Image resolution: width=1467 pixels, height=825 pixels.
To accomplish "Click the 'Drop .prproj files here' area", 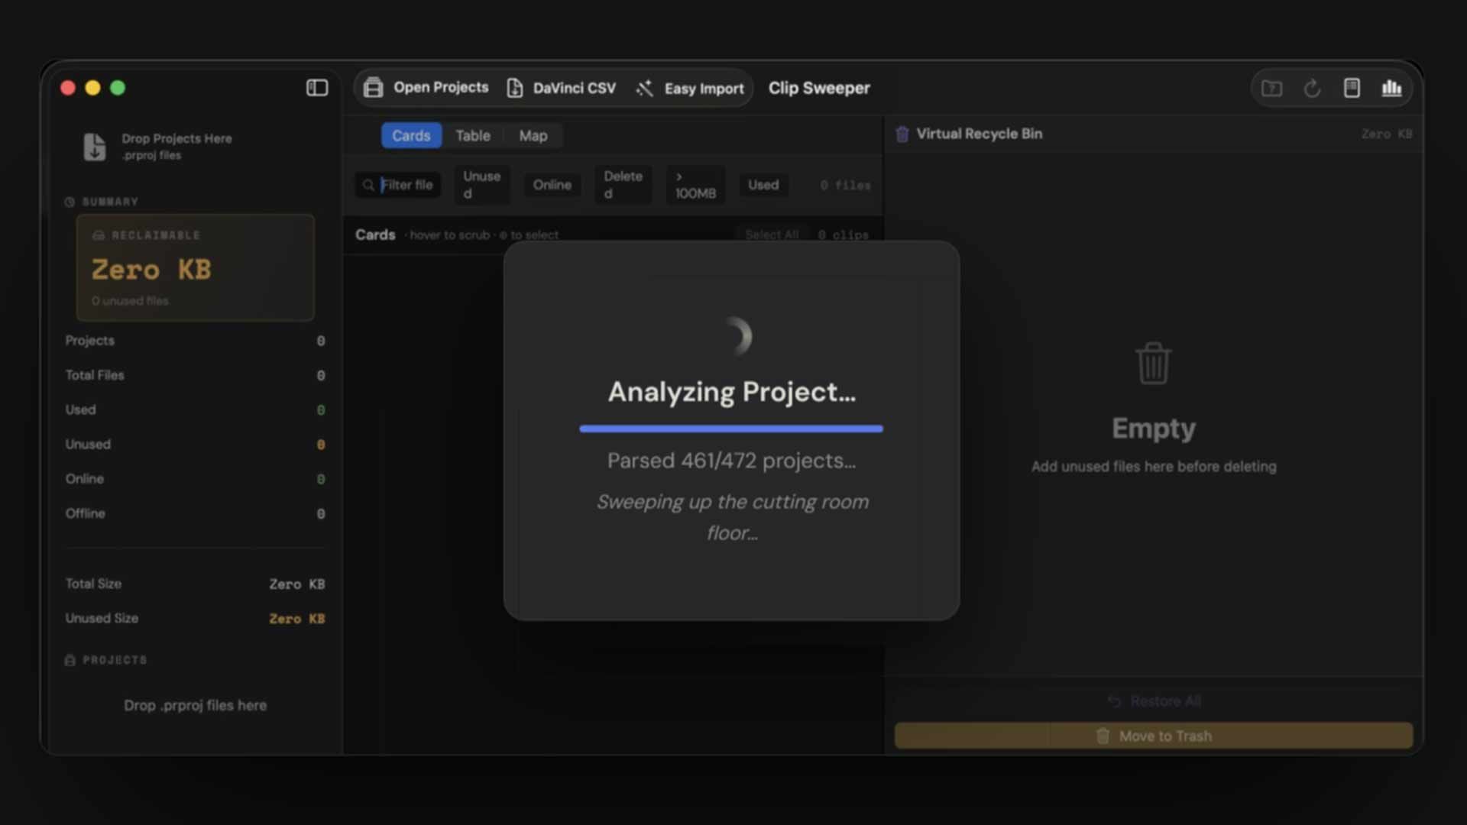I will coord(196,705).
